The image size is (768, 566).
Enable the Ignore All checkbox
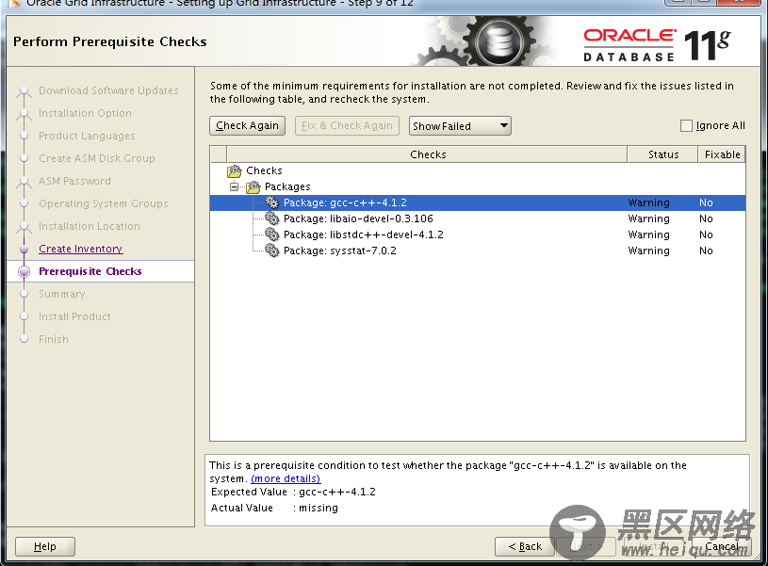pos(686,126)
